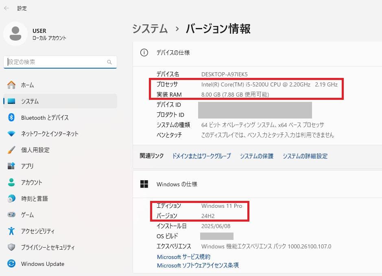Open システムの保護 link

tap(256, 155)
